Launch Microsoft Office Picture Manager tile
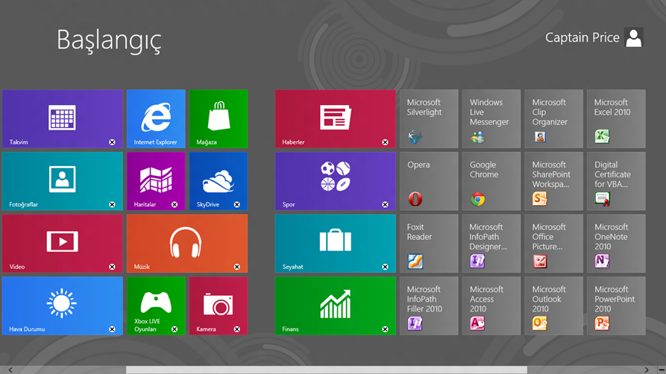The height and width of the screenshot is (374, 666). tap(554, 243)
